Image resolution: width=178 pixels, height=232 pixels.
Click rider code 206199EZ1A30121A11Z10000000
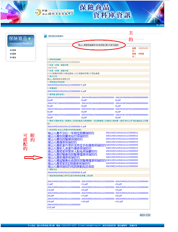(122, 166)
